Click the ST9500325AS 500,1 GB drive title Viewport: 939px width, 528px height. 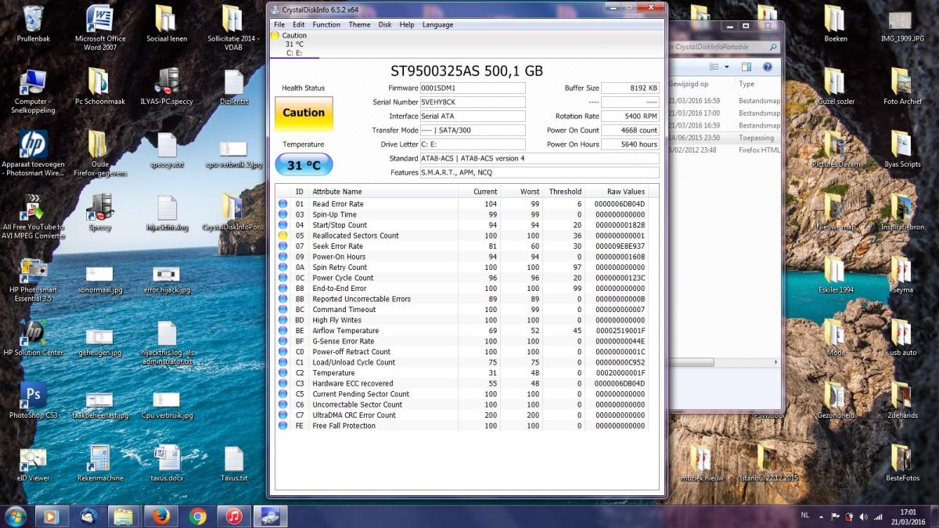[x=466, y=70]
